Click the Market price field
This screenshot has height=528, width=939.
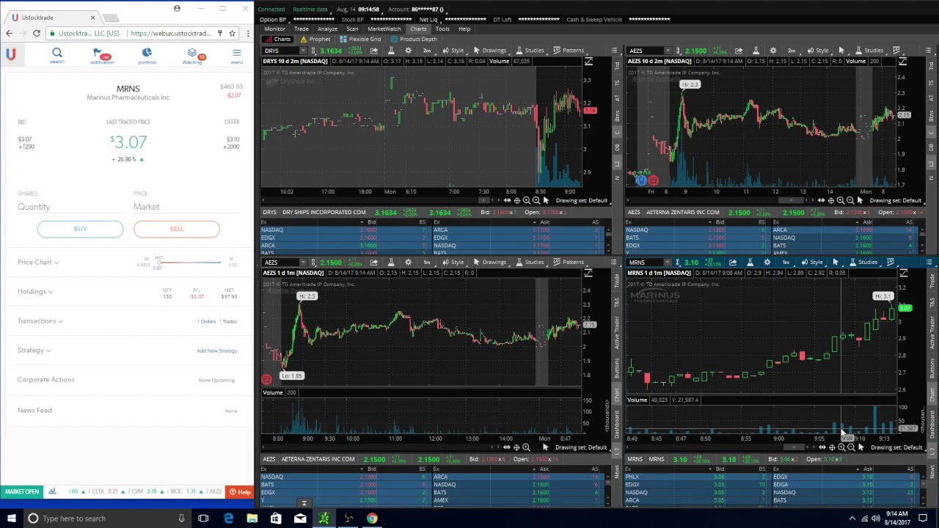click(187, 207)
